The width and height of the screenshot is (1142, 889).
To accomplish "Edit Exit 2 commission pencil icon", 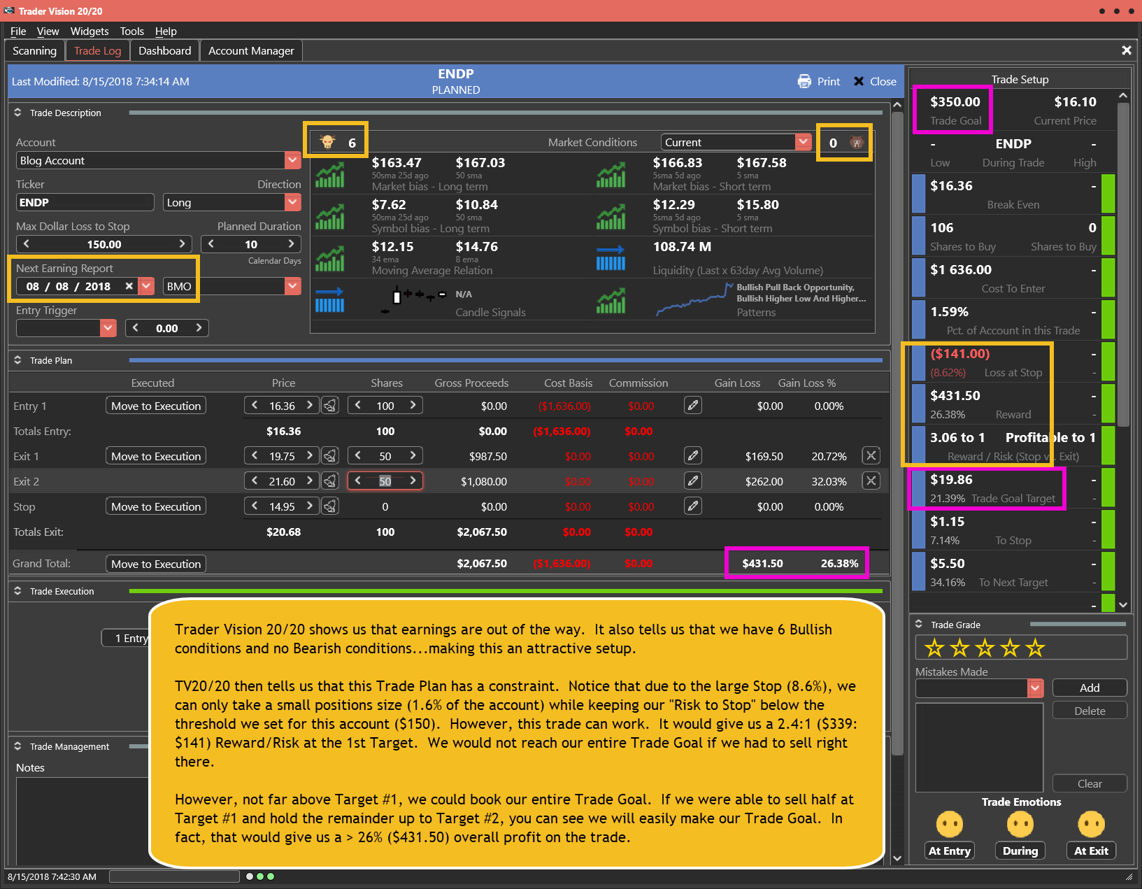I will (693, 481).
